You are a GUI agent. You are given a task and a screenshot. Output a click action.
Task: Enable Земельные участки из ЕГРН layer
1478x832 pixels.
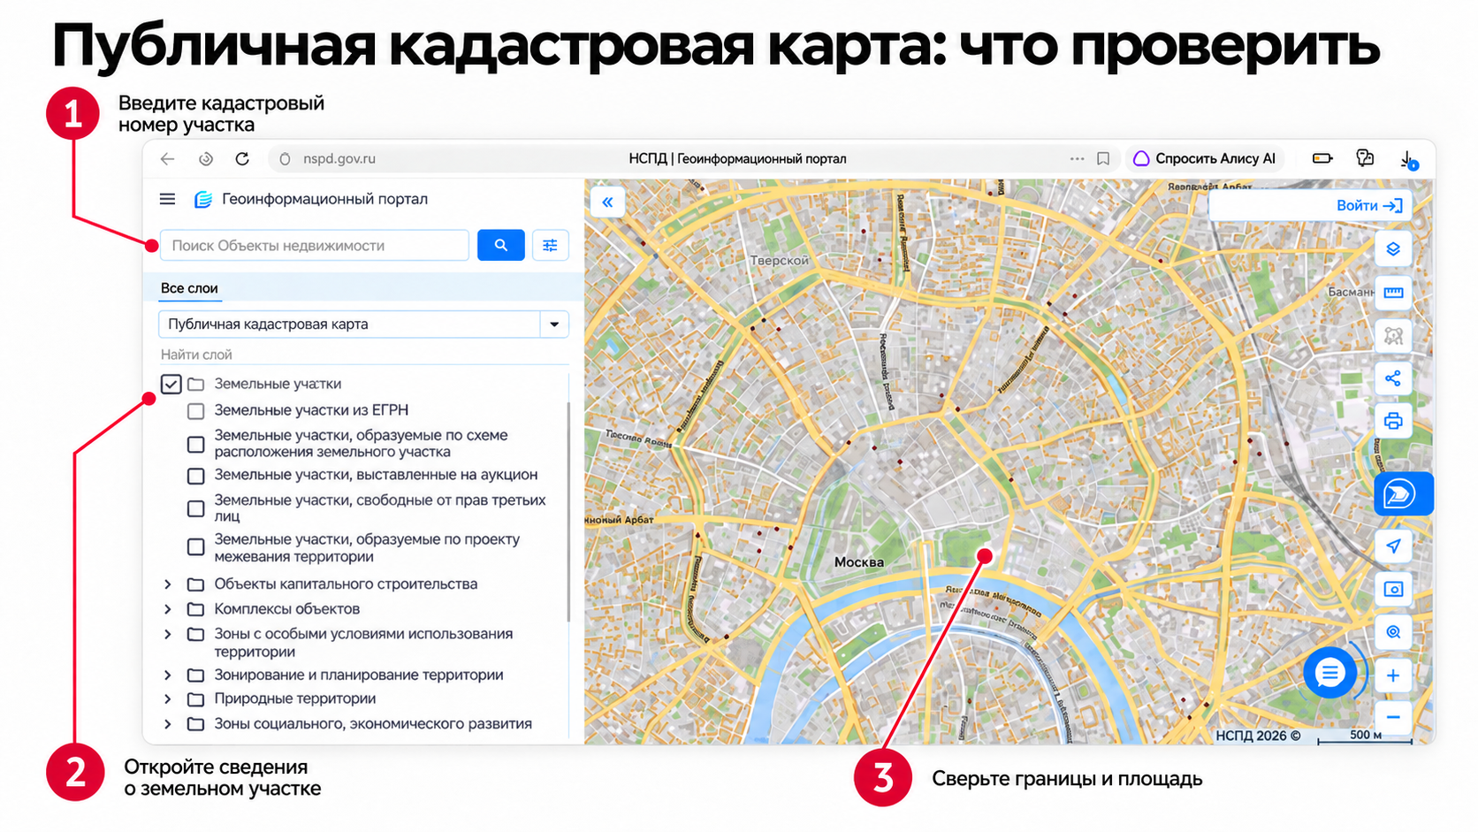(x=196, y=411)
